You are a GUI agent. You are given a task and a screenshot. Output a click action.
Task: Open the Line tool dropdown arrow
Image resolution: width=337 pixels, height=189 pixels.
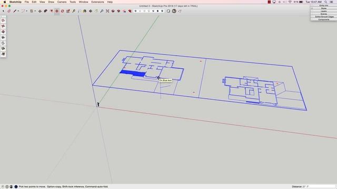click(18, 11)
